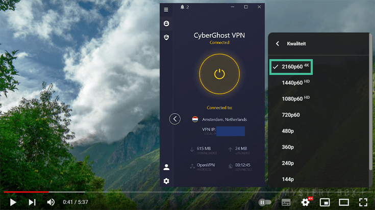
Task: Select 2160p60 4K quality
Action: pyautogui.click(x=291, y=67)
